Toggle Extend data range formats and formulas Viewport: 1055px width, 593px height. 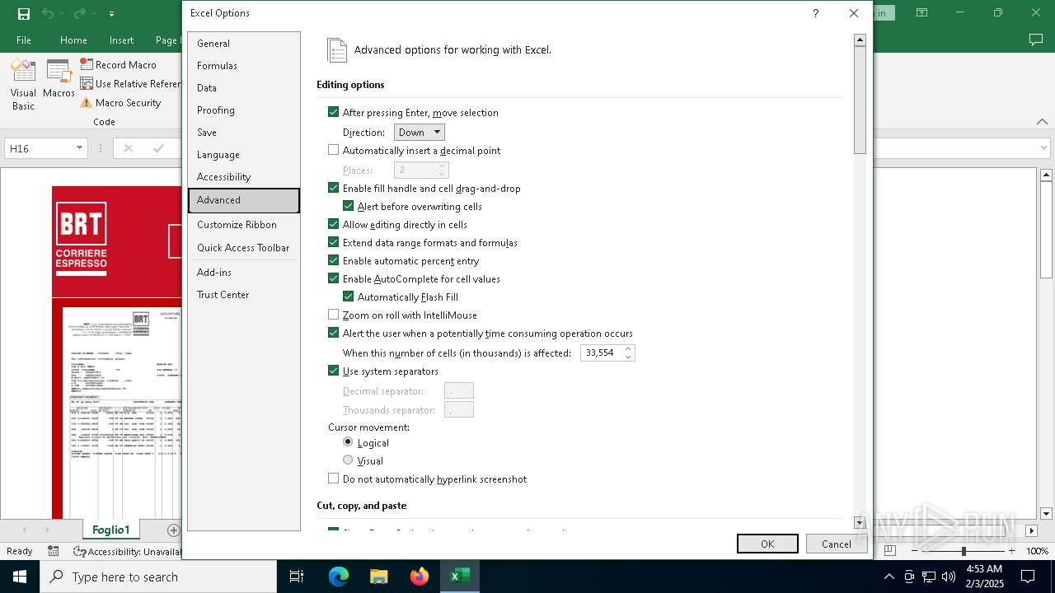[x=334, y=242]
